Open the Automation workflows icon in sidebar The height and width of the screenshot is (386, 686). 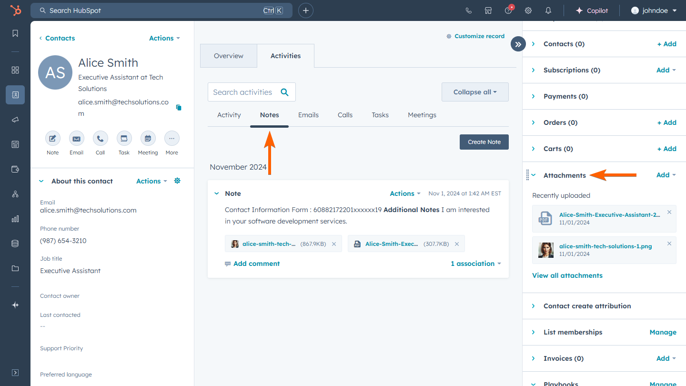[x=15, y=194]
